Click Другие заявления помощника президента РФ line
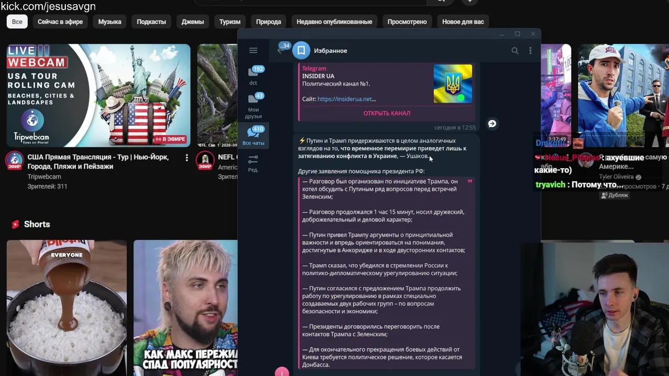 [x=361, y=171]
